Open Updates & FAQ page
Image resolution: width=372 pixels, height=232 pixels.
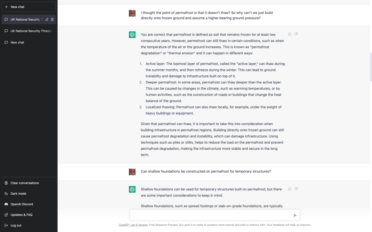(x=21, y=215)
